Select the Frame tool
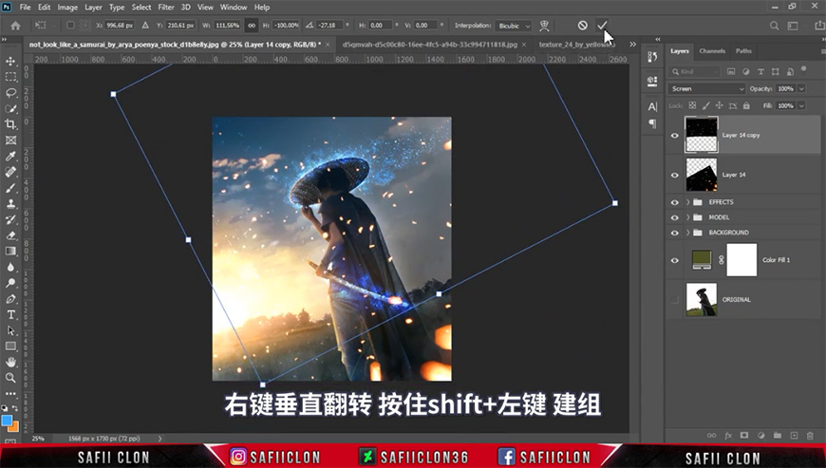The width and height of the screenshot is (826, 468). (10, 140)
